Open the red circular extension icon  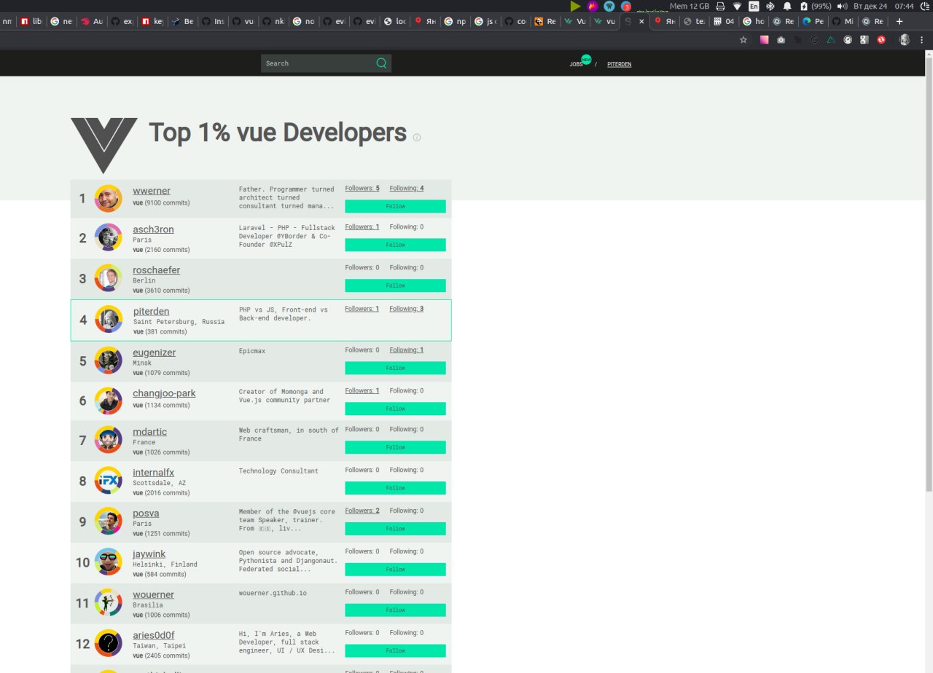pos(881,40)
